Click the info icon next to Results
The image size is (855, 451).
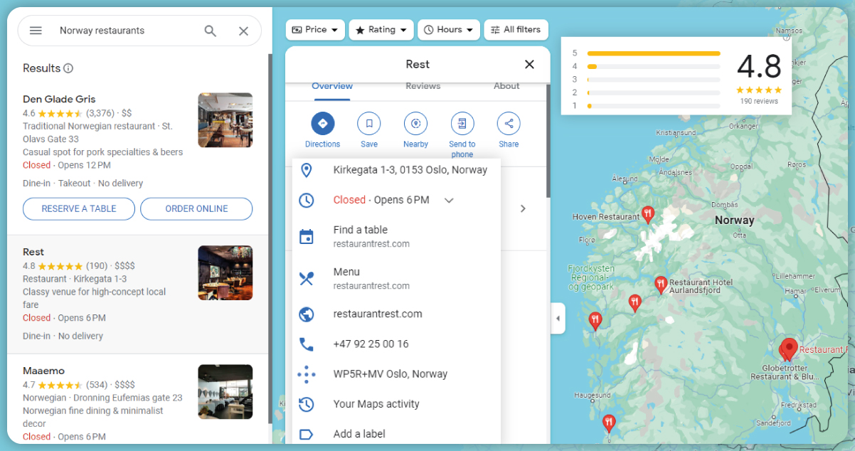[68, 68]
